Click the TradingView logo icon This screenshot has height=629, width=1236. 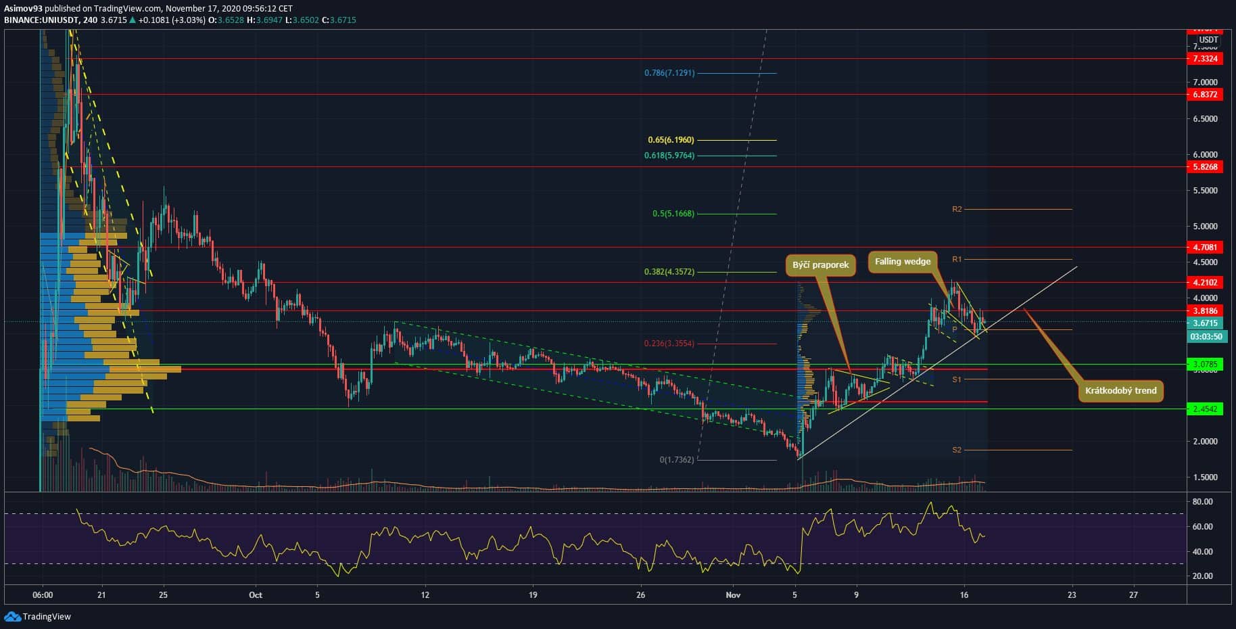(x=12, y=616)
